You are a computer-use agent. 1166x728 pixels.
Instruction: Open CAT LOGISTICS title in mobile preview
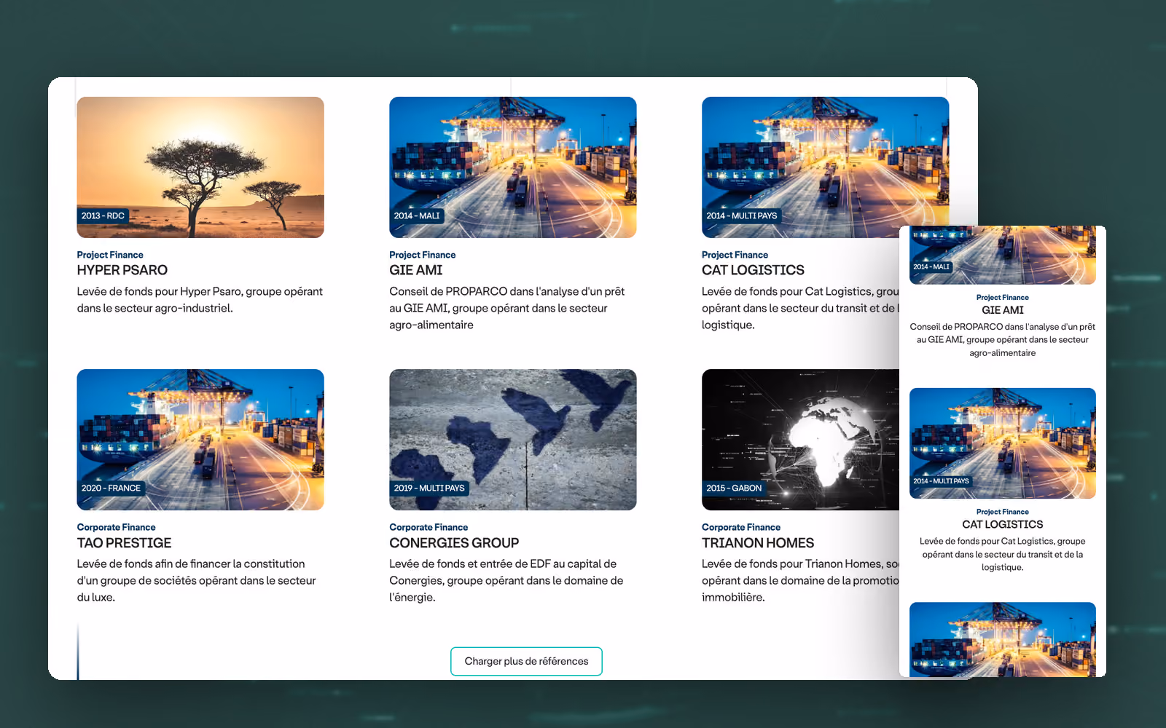point(1003,524)
